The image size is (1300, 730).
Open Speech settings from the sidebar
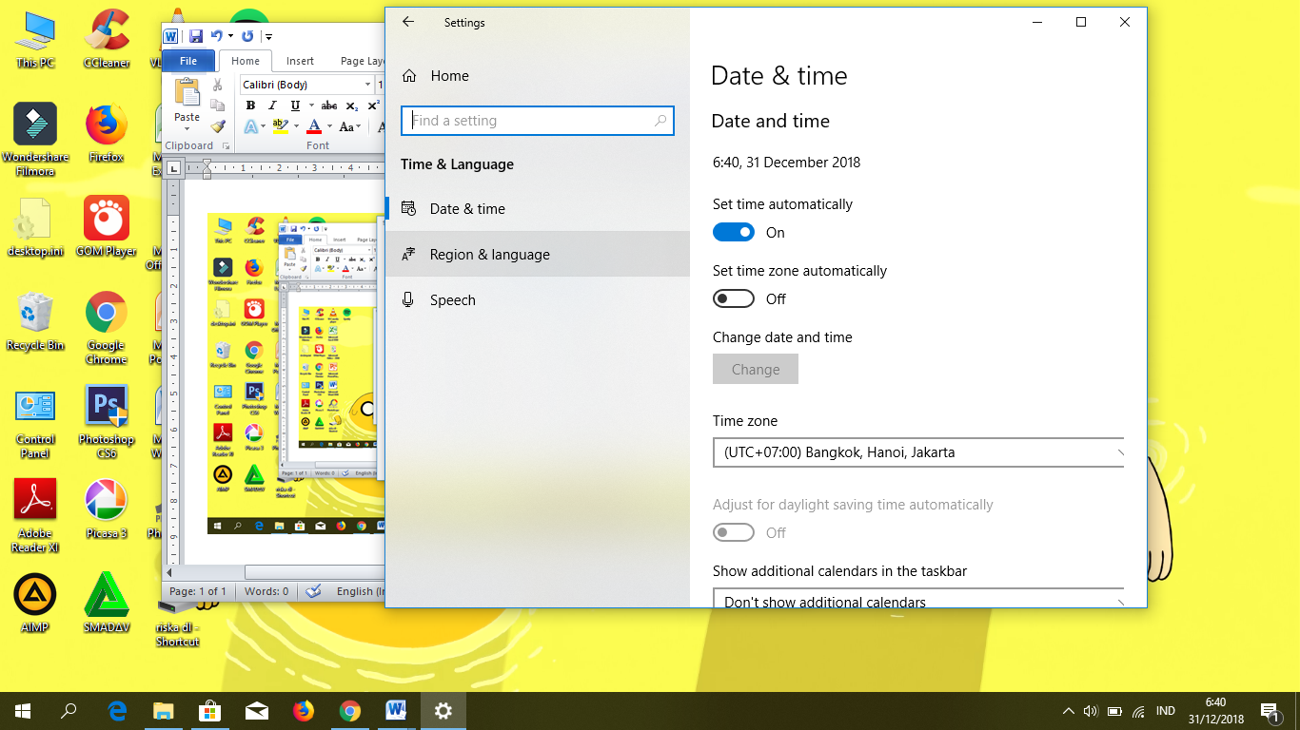[x=452, y=299]
